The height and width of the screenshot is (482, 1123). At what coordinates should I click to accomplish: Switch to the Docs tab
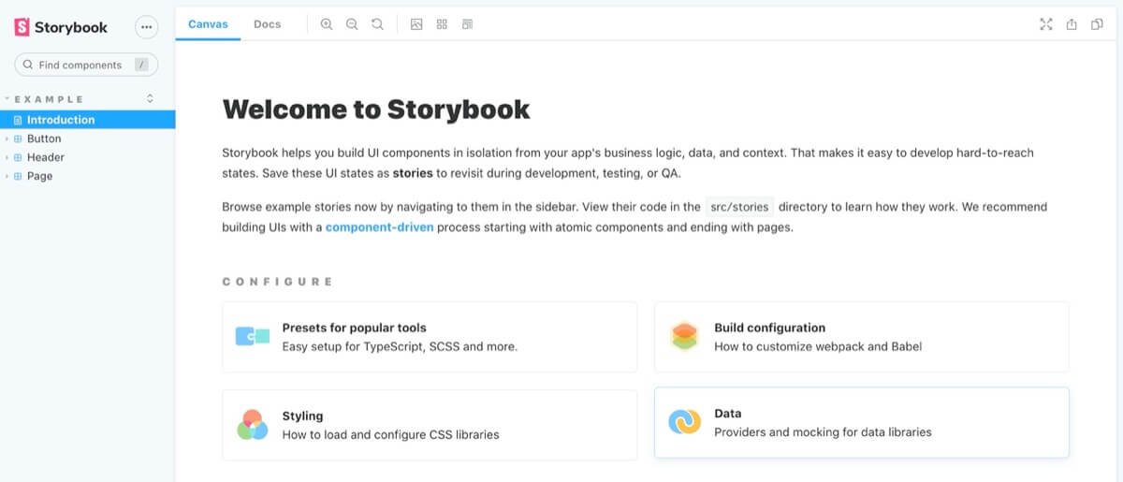click(267, 24)
